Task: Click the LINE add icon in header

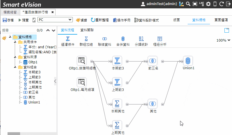Action: click(x=202, y=4)
